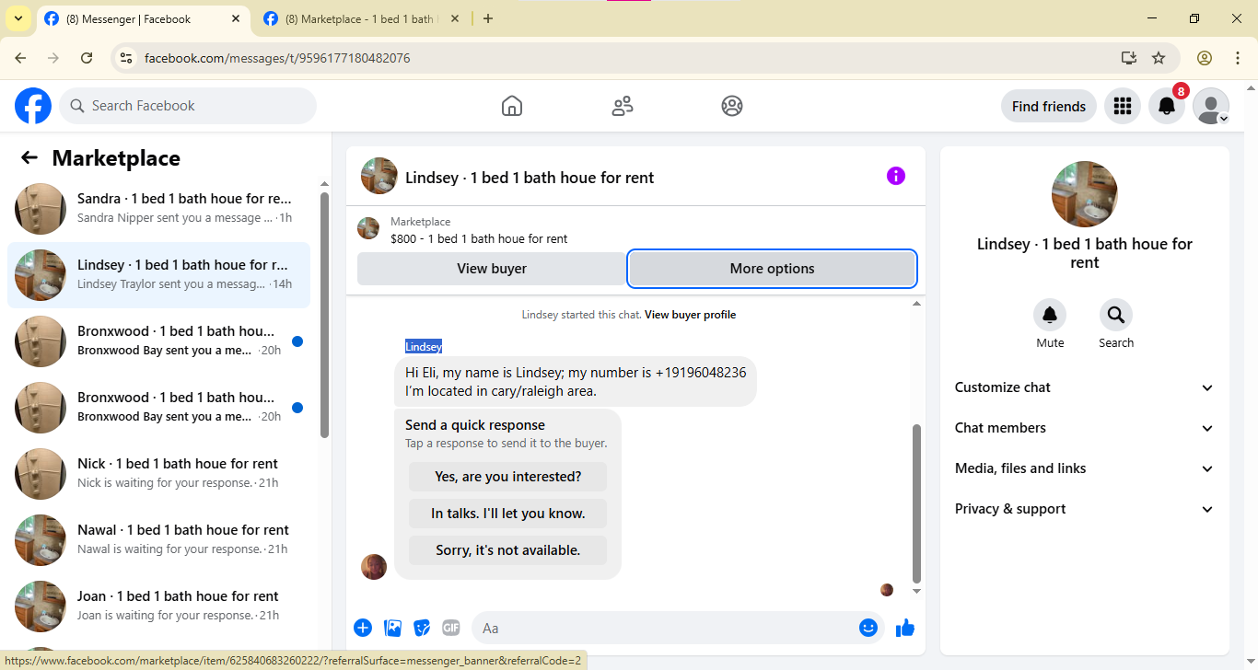Open the Chrome profile icon
1258x670 pixels.
click(x=1205, y=58)
